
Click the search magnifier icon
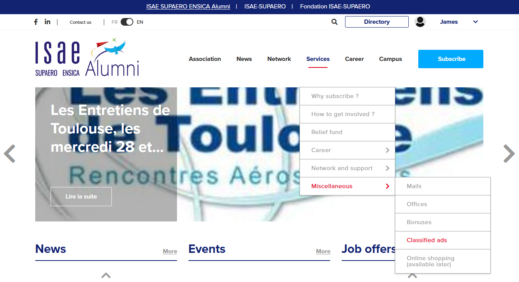[x=334, y=22]
